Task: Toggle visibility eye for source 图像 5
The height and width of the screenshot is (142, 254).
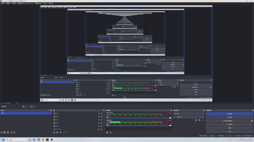Action: tap(99, 113)
